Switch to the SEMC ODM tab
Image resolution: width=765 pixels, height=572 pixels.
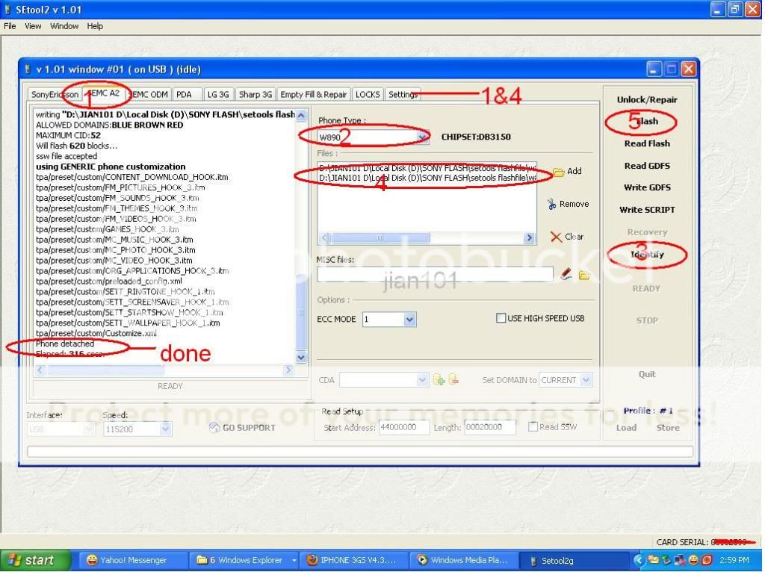pyautogui.click(x=149, y=95)
